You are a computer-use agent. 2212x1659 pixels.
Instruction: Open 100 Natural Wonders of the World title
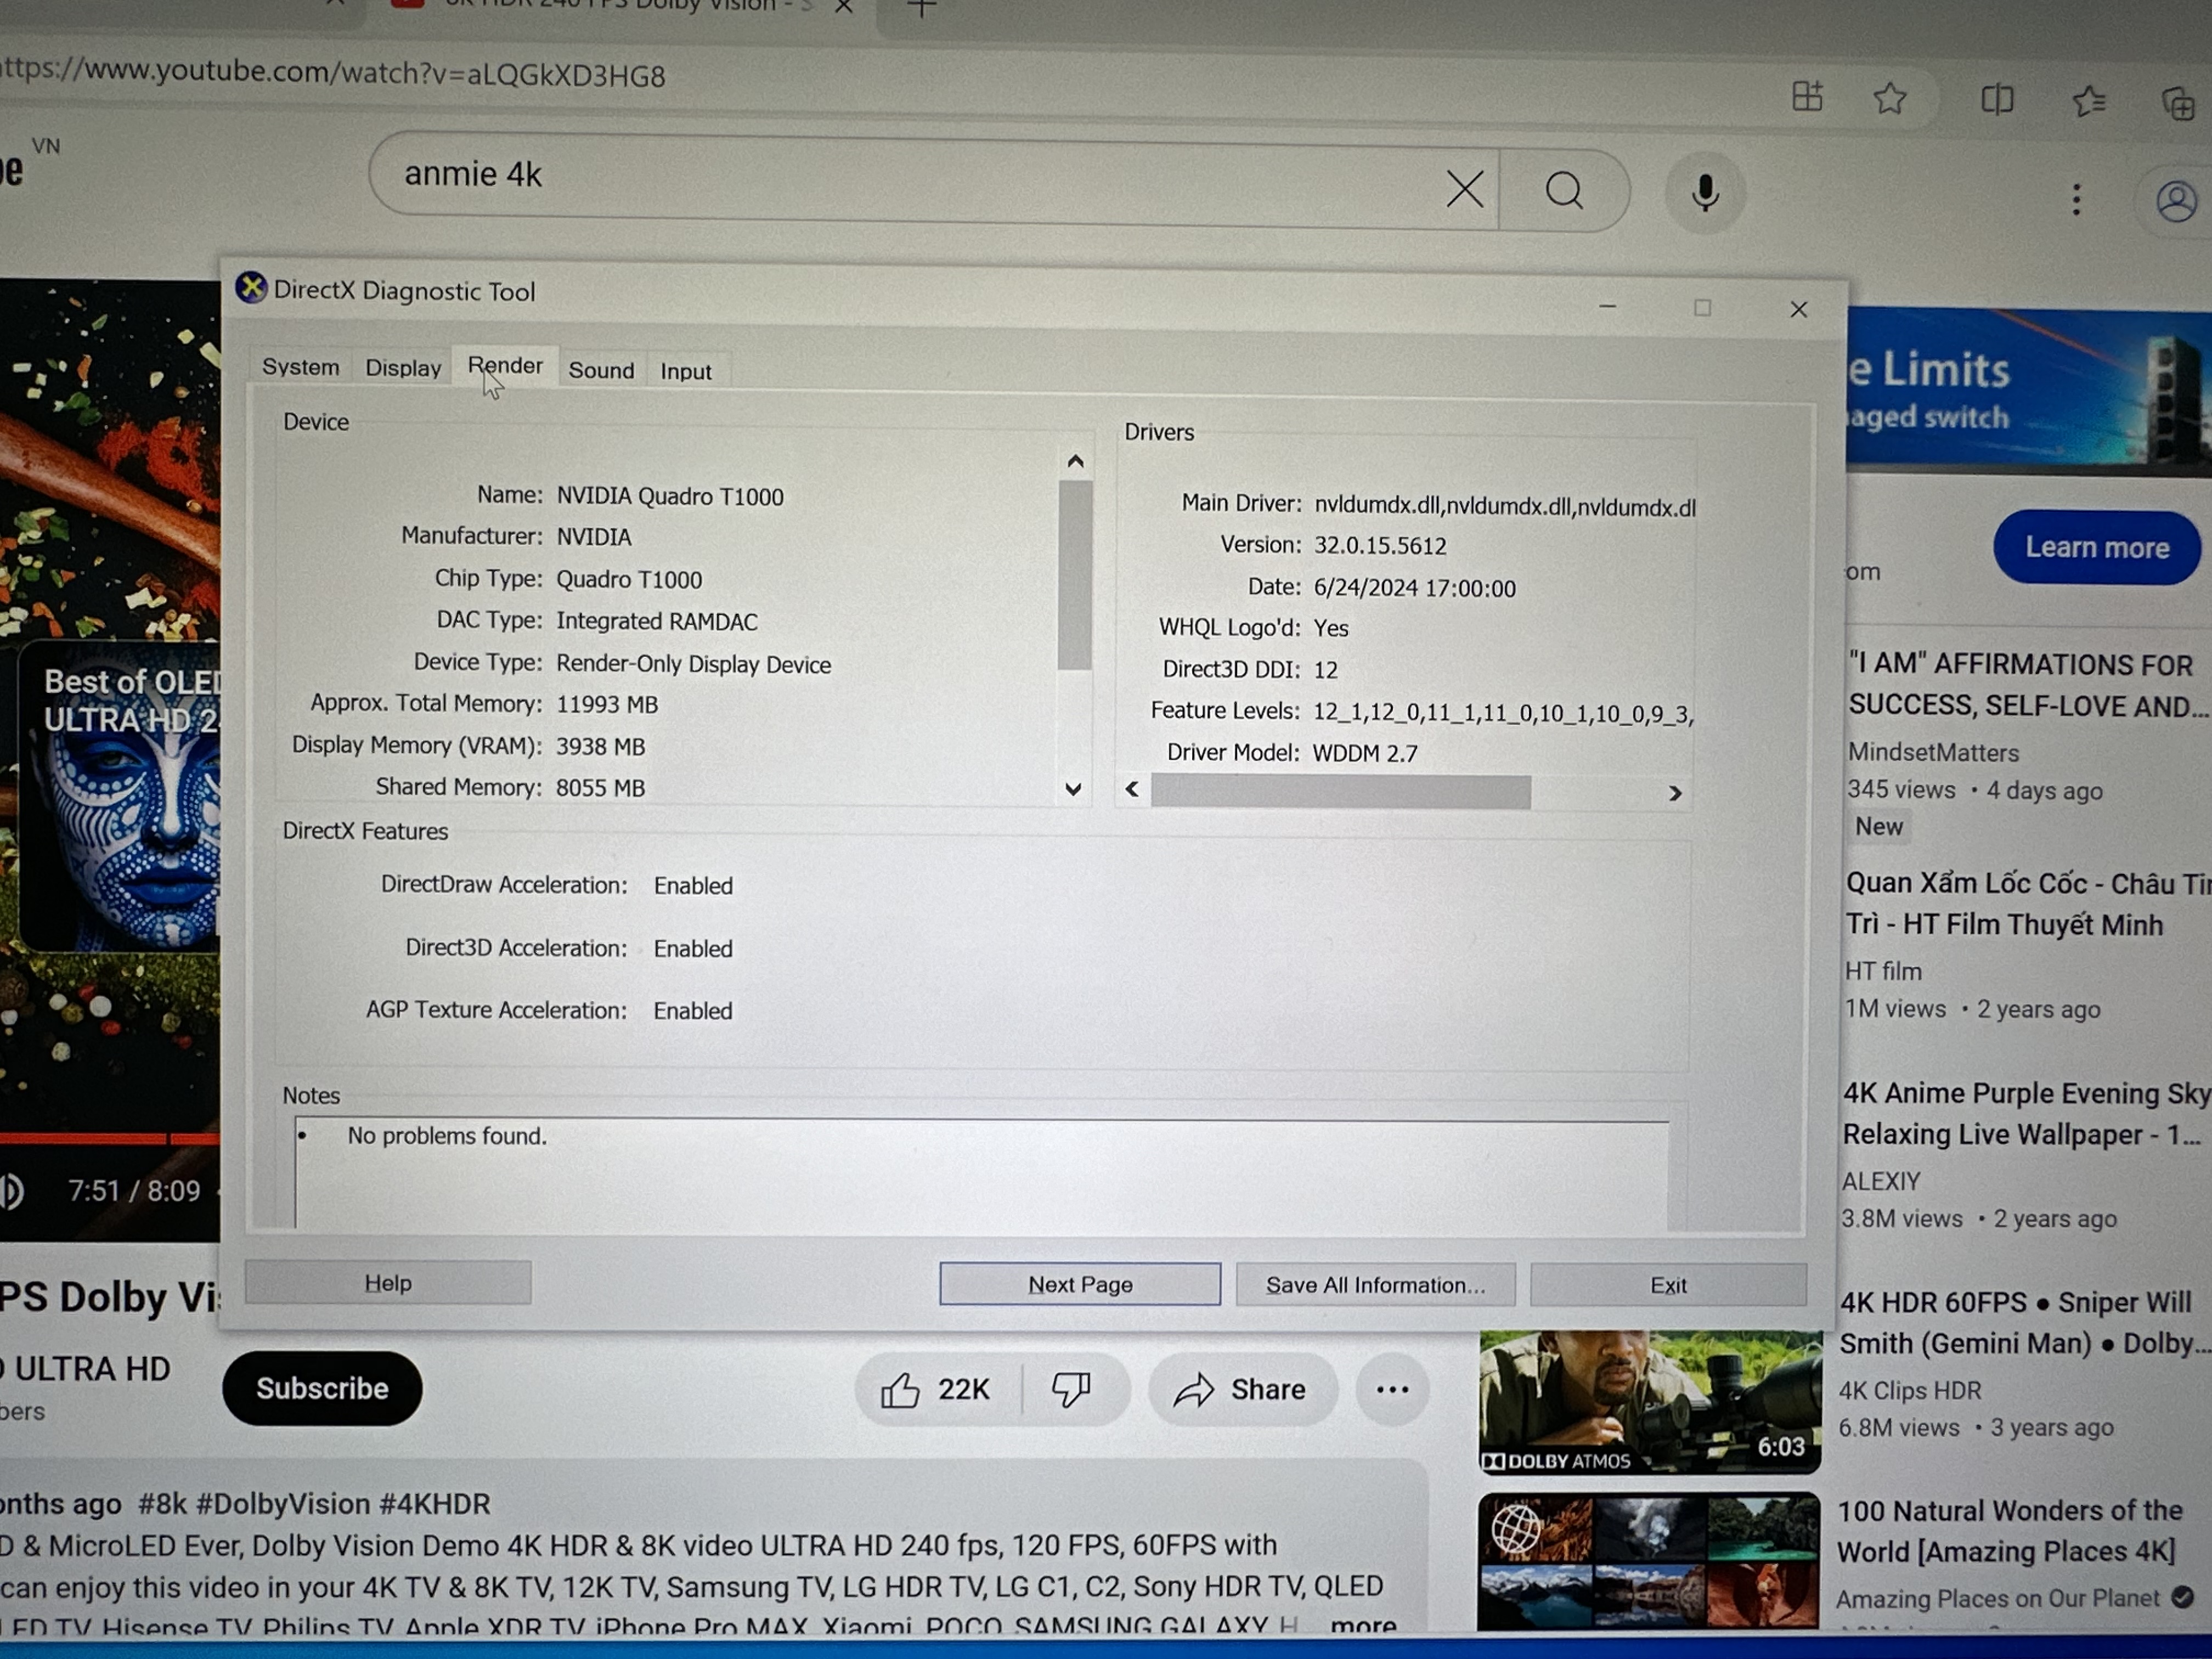(x=2009, y=1531)
